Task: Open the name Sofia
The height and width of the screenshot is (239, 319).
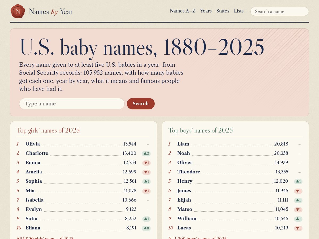Action: coord(31,219)
